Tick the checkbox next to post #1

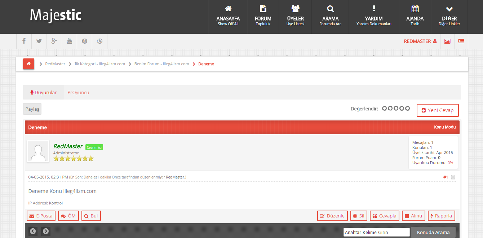click(453, 177)
